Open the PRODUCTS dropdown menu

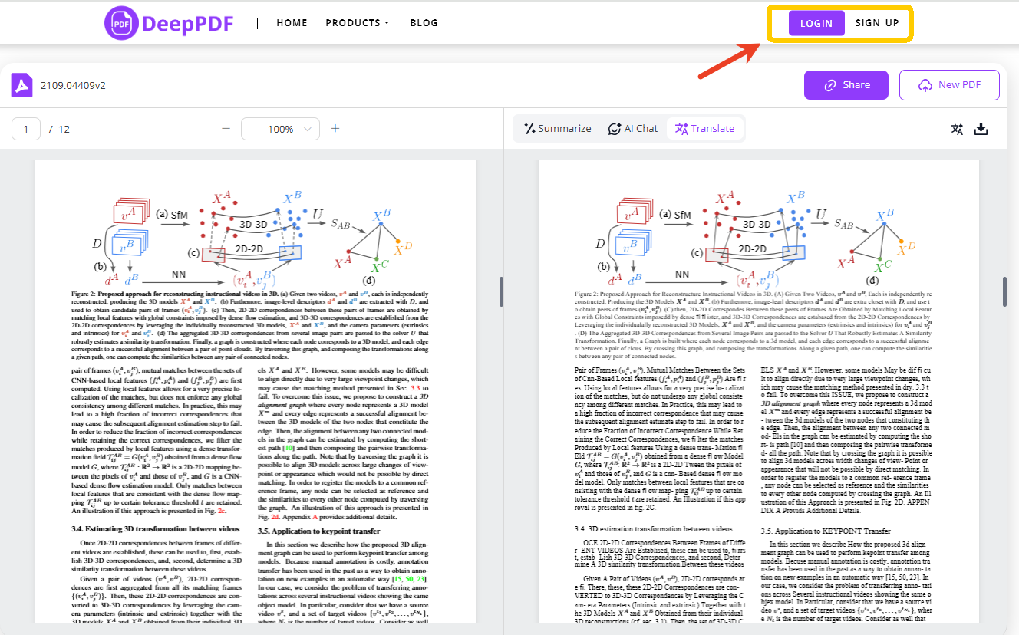point(357,23)
